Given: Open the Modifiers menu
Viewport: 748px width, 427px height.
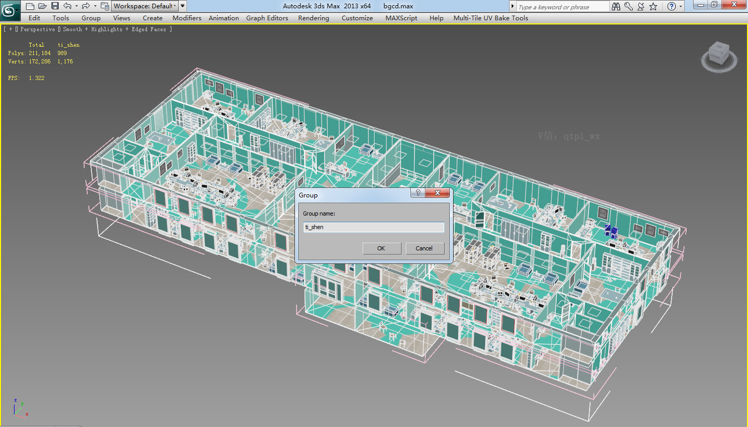Looking at the screenshot, I should [187, 18].
